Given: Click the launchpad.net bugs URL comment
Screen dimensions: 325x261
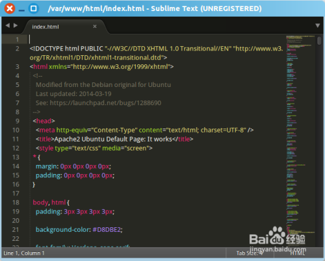Looking at the screenshot, I should (105, 103).
